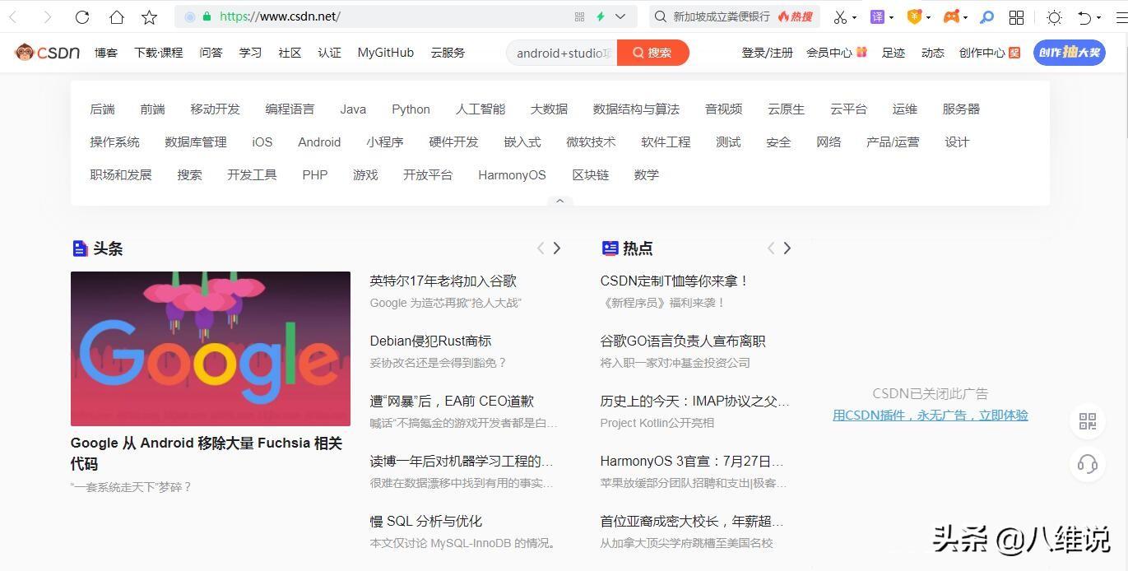This screenshot has width=1128, height=571.
Task: Expand the translate extension dropdown arrow
Action: (891, 17)
